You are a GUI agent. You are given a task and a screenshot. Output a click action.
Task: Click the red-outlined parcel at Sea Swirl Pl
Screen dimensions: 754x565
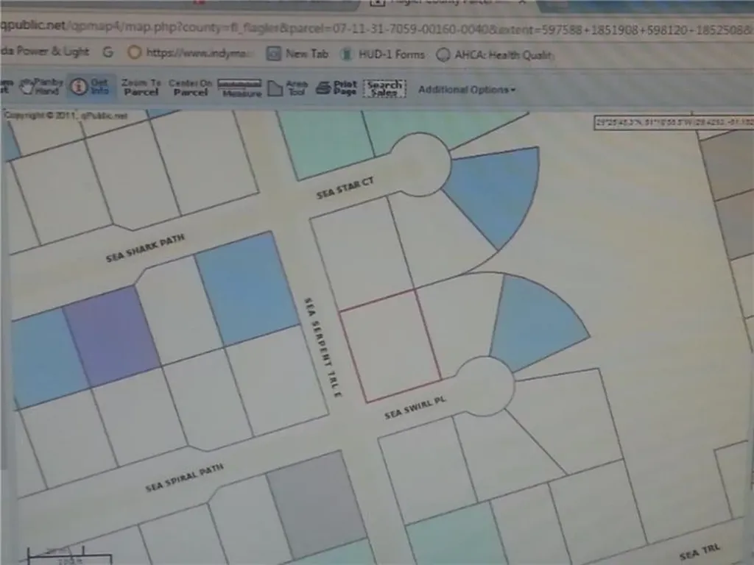tap(390, 345)
